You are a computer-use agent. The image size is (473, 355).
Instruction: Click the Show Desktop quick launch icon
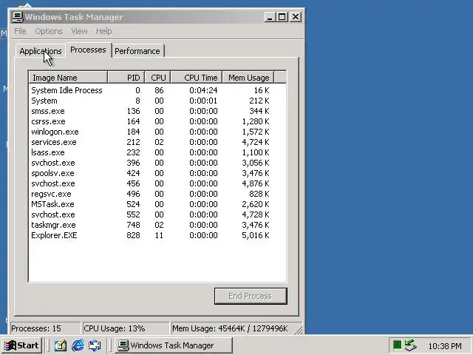point(61,345)
